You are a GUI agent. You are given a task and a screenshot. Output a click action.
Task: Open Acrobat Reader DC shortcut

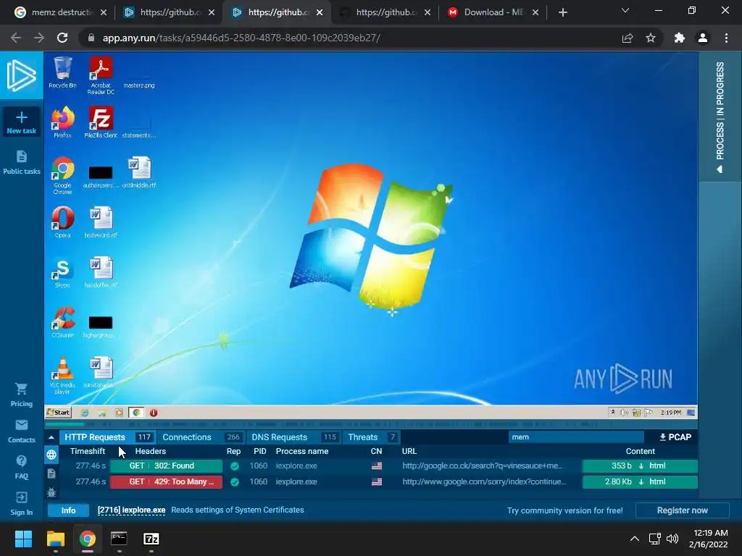[101, 75]
